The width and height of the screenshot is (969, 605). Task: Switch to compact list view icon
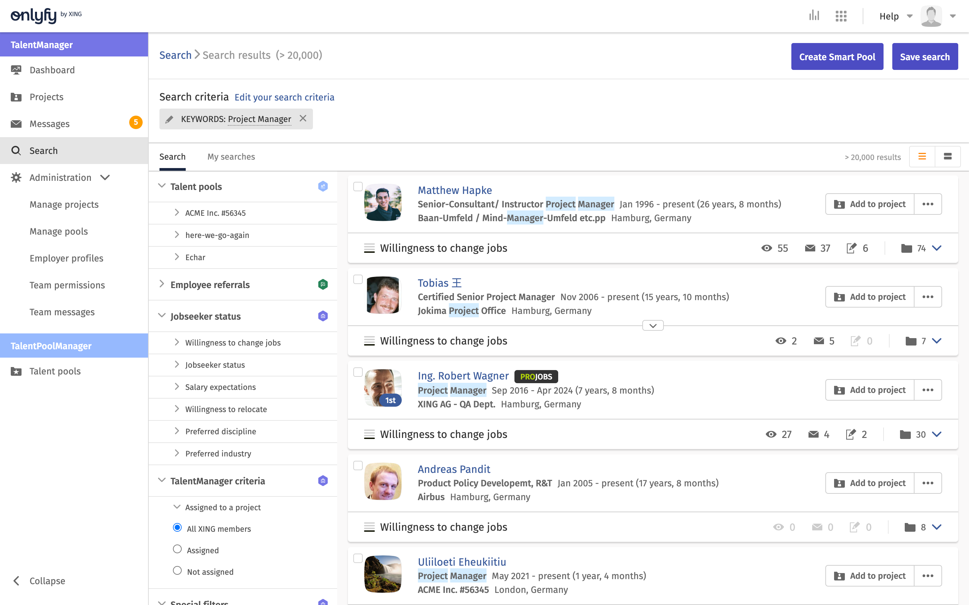click(922, 156)
